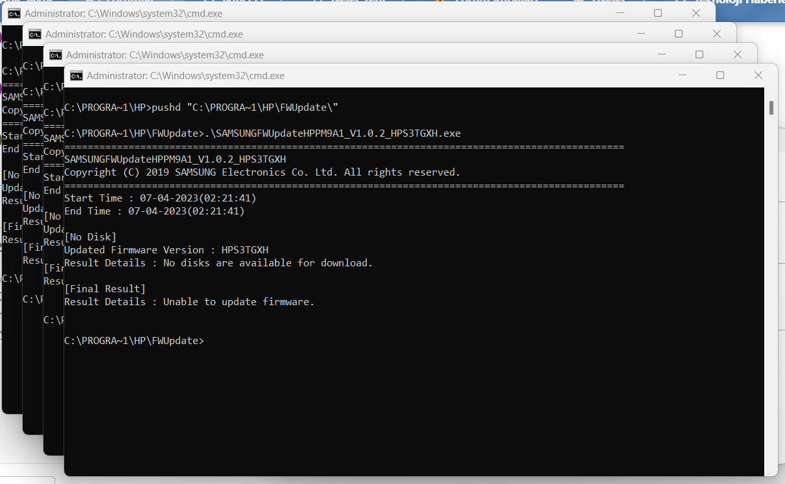The width and height of the screenshot is (785, 484).
Task: Click the scrollbar thumb in the front cmd window
Action: [771, 108]
